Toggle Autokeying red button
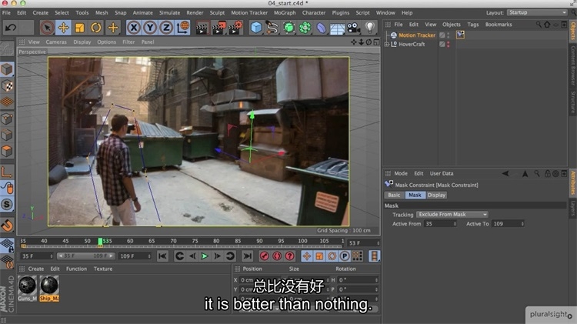The image size is (577, 324). pos(277,256)
